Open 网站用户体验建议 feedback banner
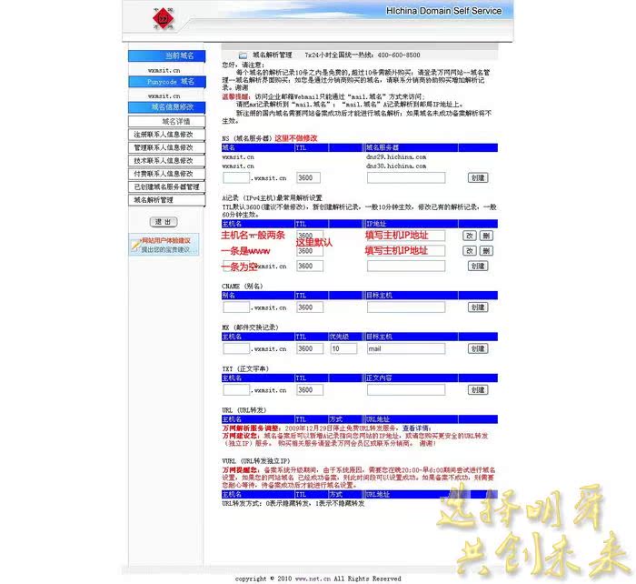636x584 pixels. pyautogui.click(x=164, y=245)
